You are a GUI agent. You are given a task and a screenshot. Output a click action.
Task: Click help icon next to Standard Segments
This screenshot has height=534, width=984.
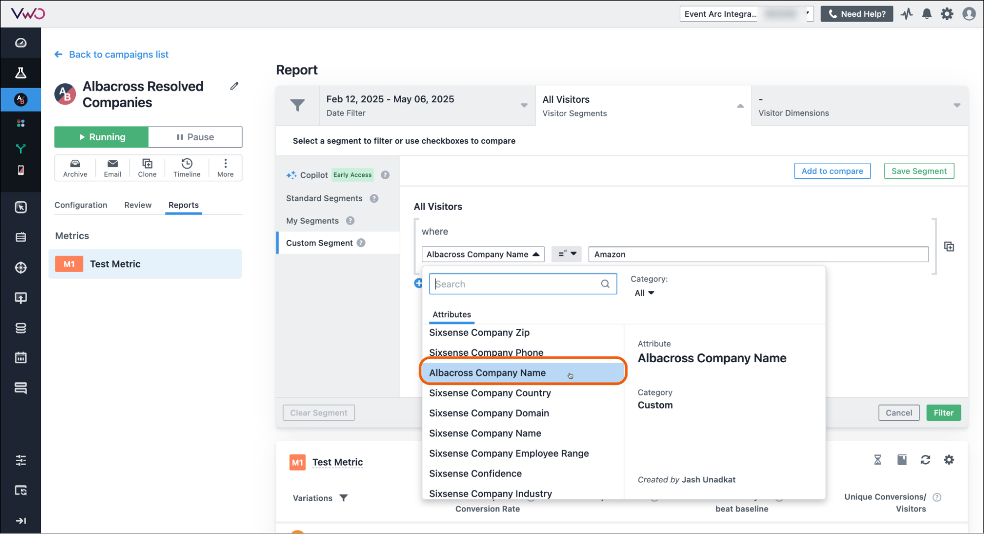click(374, 198)
